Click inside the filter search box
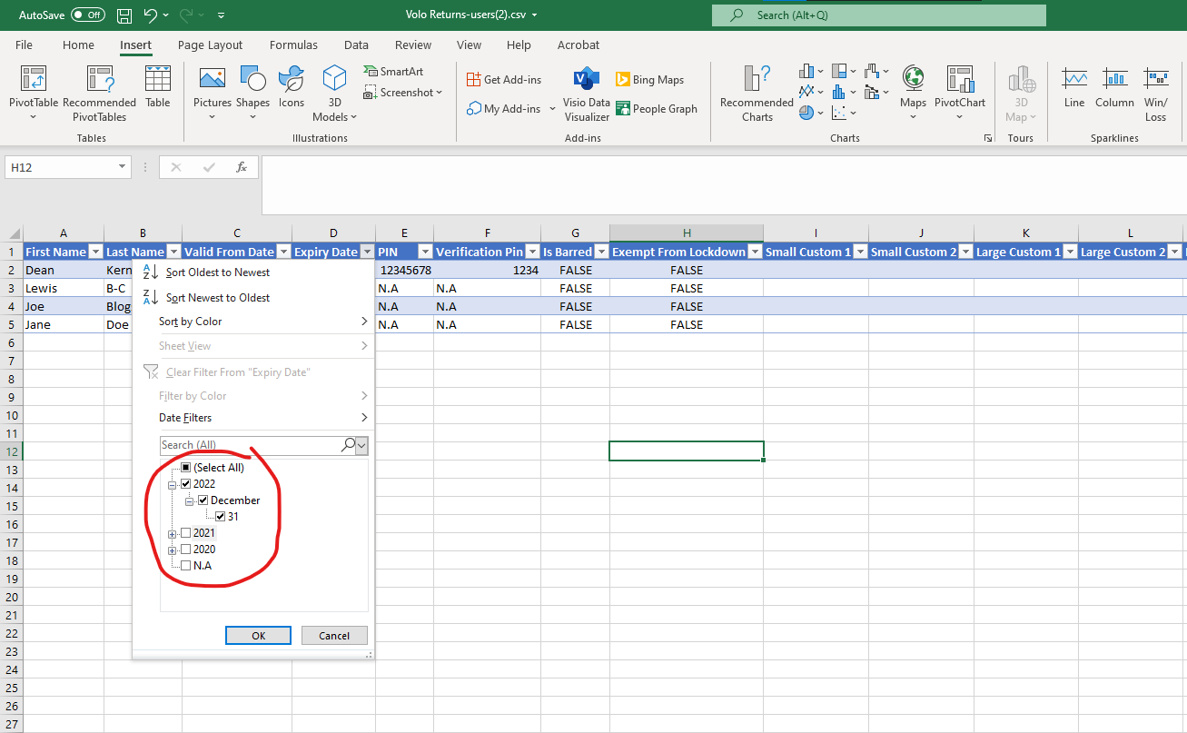Viewport: 1187px width, 733px height. pyautogui.click(x=245, y=445)
